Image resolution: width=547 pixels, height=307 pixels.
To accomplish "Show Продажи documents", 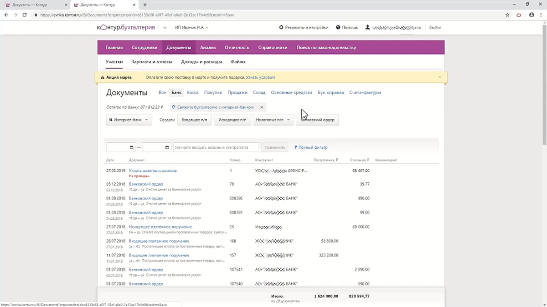I will tap(237, 93).
